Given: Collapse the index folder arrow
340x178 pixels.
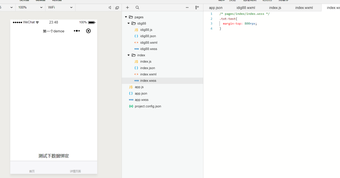Looking at the screenshot, I should [129, 55].
